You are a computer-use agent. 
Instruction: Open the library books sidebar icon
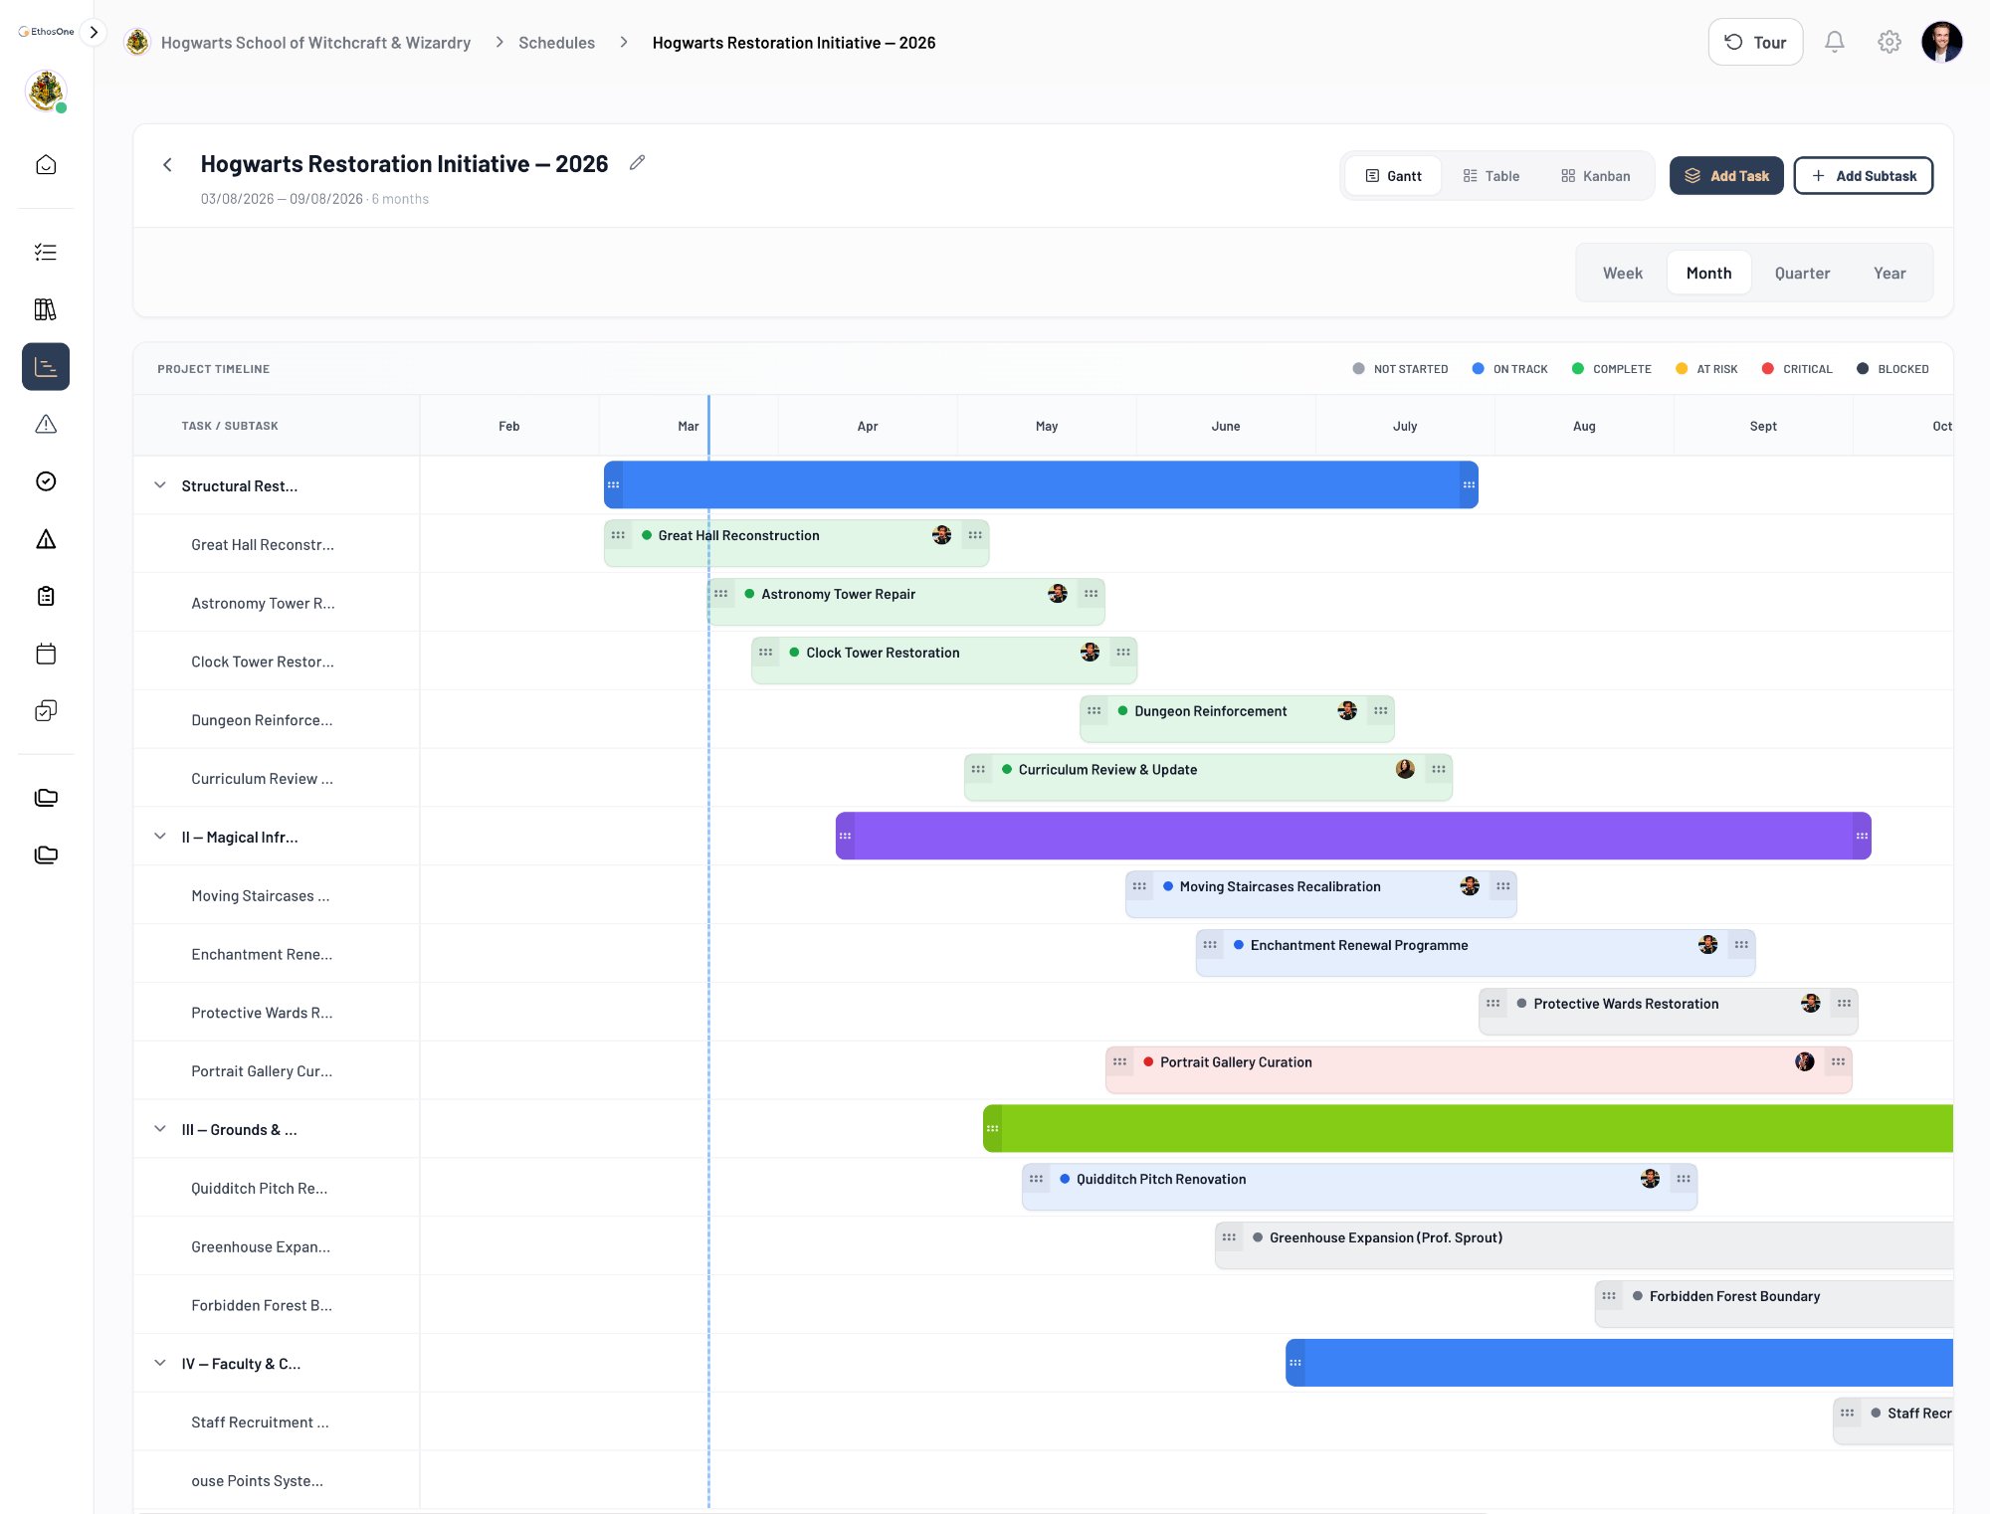(46, 309)
